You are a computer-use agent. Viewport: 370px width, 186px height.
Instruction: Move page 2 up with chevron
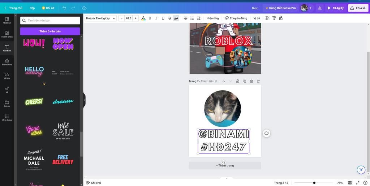[x=224, y=81]
